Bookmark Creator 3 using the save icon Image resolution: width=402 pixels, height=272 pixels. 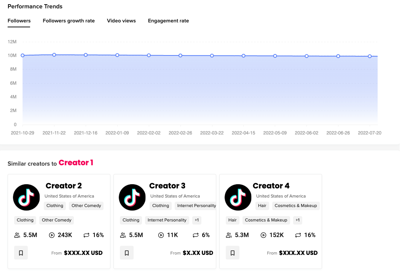[127, 253]
